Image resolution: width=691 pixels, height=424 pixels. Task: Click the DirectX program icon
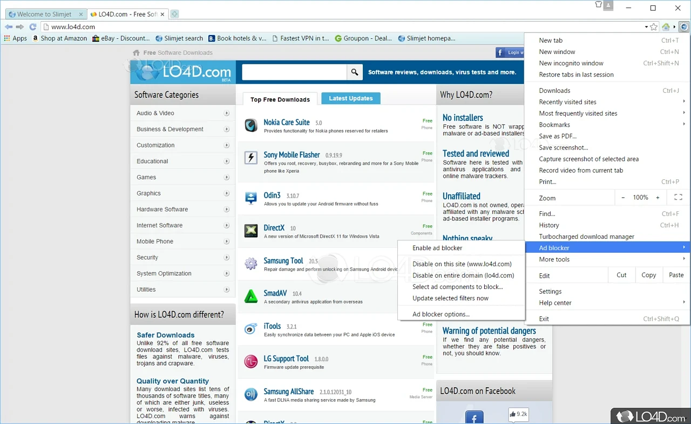[251, 231]
